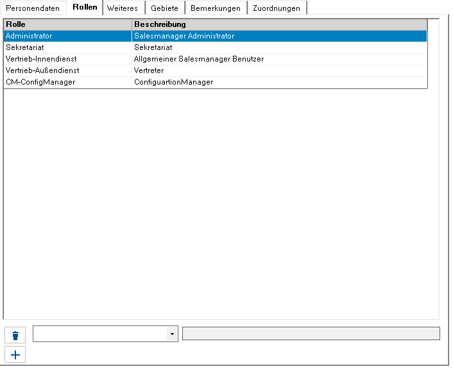Click the trash can delete icon

(x=15, y=335)
